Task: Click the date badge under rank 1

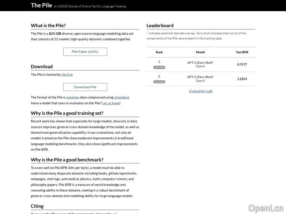Action: [x=159, y=67]
